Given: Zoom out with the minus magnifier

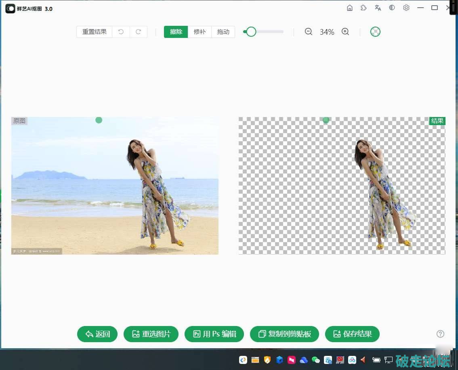Looking at the screenshot, I should pyautogui.click(x=309, y=32).
